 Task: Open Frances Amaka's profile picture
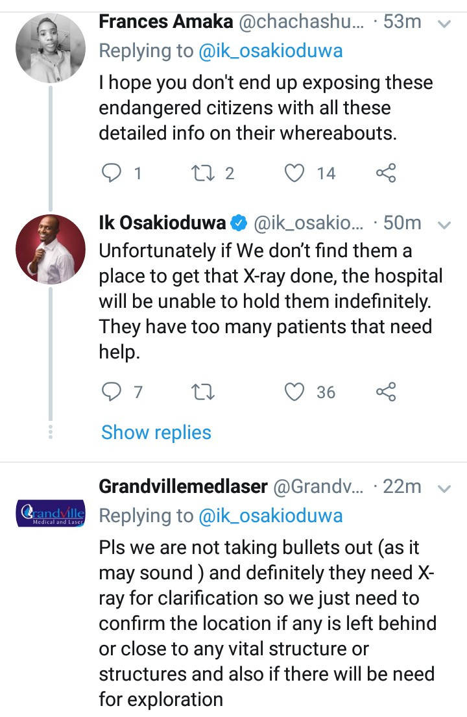(x=50, y=48)
